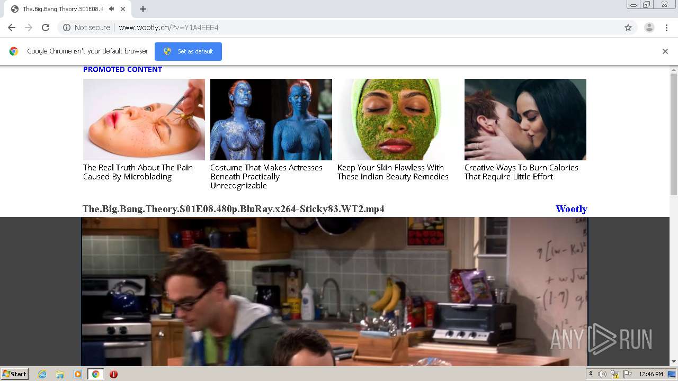Open Keep Your Skin Flawless link
This screenshot has height=381, width=678.
(393, 172)
